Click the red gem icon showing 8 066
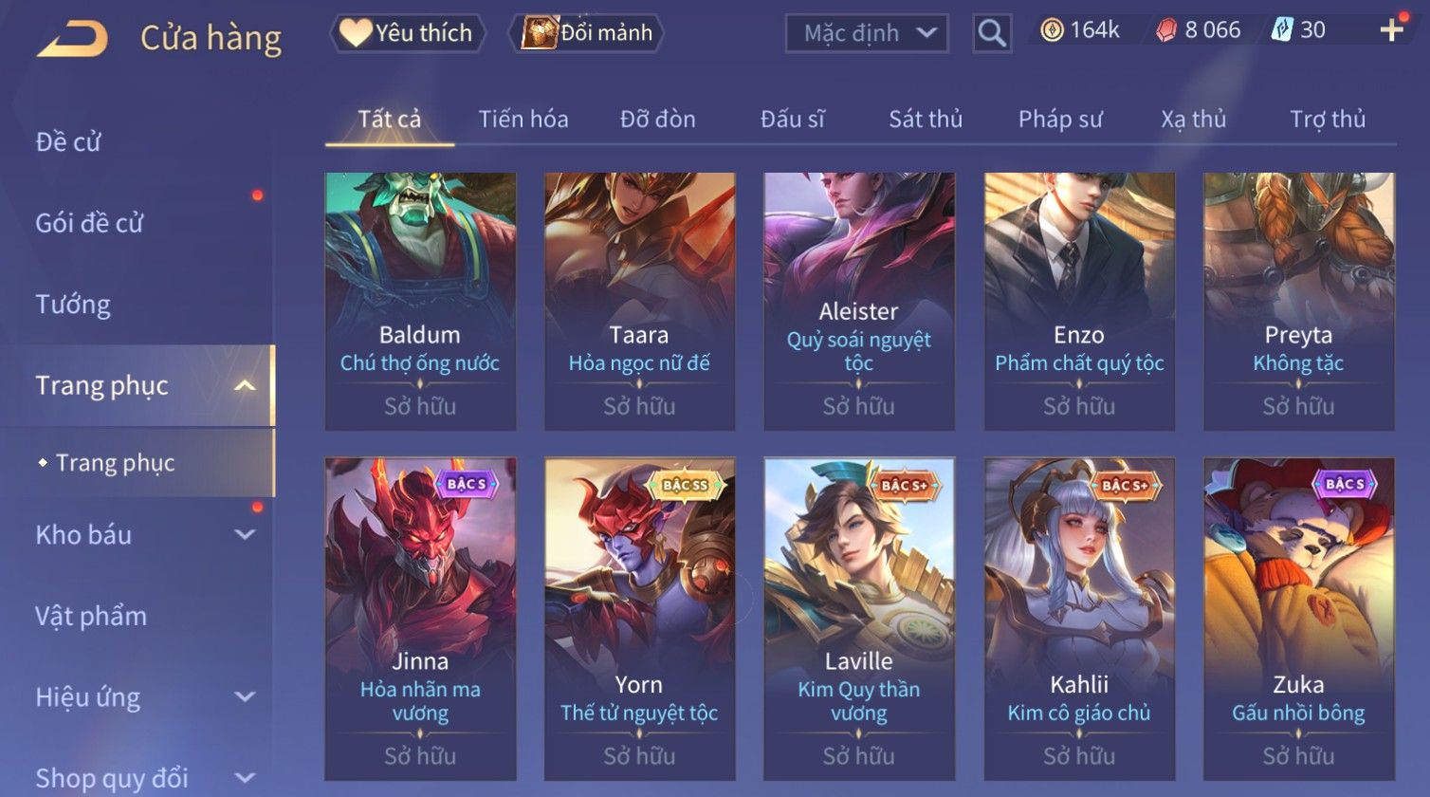The width and height of the screenshot is (1430, 797). point(1166,30)
